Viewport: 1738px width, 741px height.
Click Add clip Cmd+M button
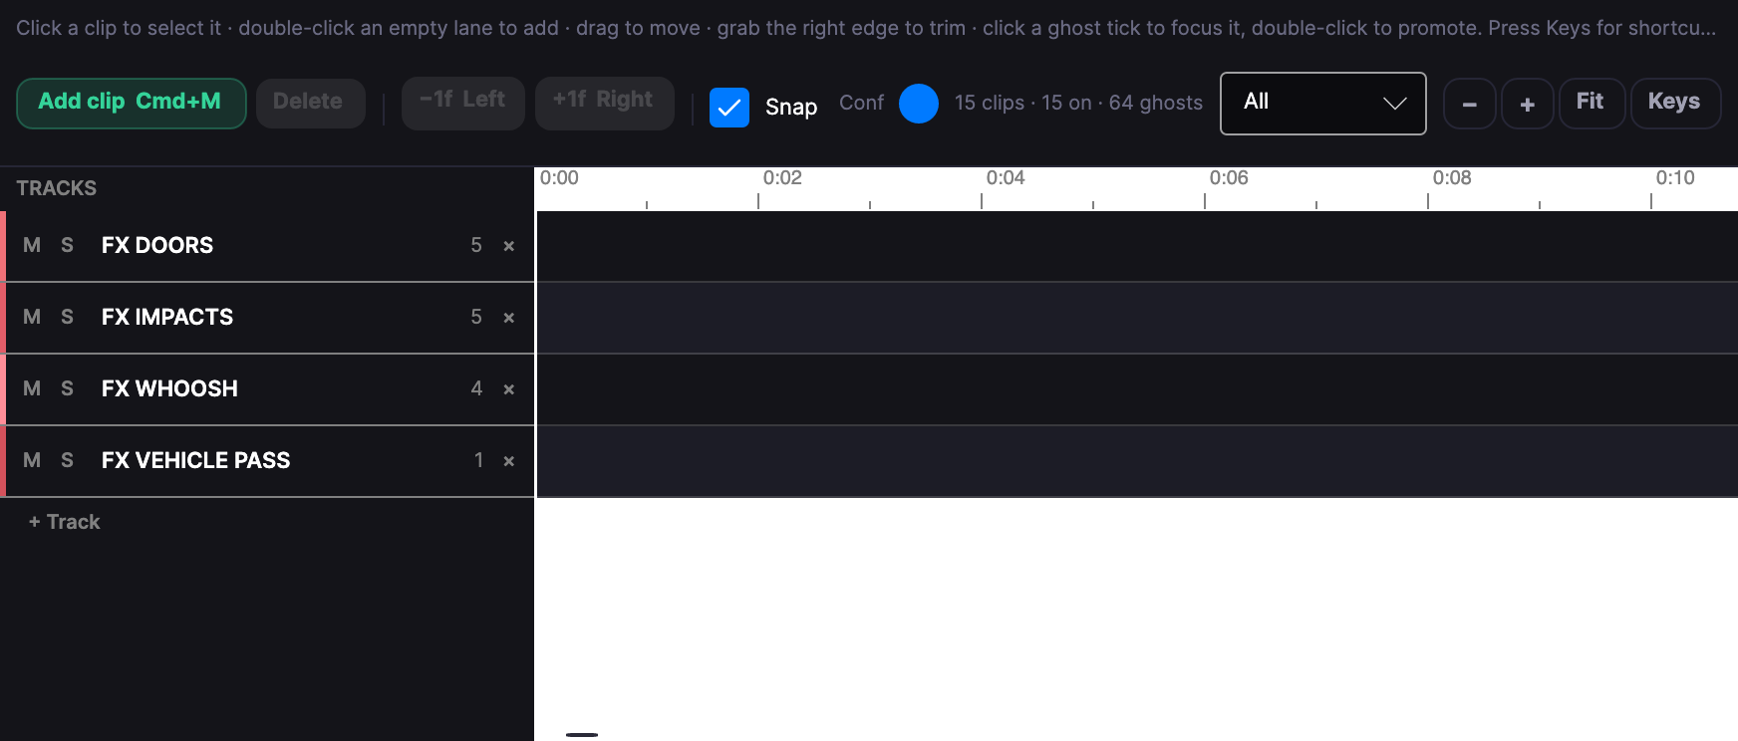pos(131,103)
